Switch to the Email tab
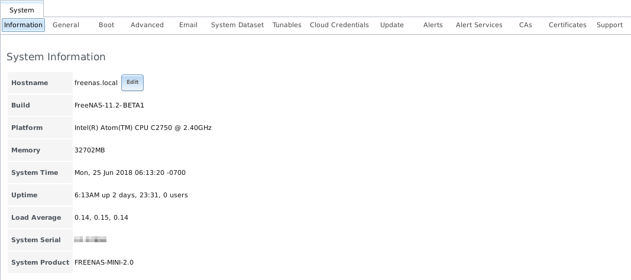 point(188,25)
